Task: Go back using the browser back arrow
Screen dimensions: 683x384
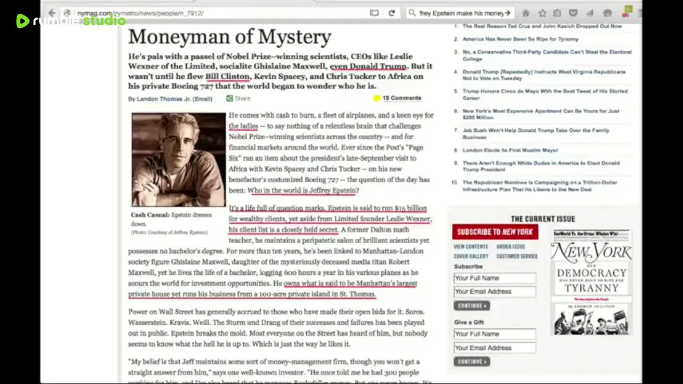Action: tap(52, 13)
